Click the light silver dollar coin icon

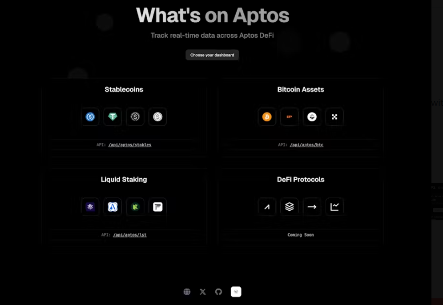[x=157, y=116]
